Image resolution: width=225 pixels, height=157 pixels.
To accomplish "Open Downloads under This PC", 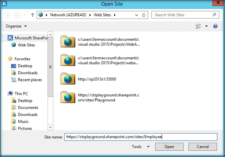I will coord(24,115).
